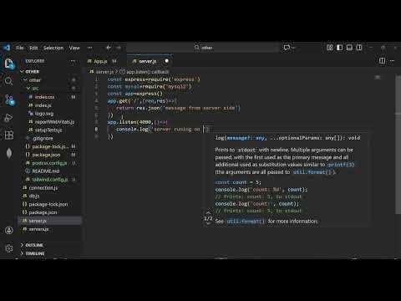
Task: Open connection.js file
Action: coord(43,188)
